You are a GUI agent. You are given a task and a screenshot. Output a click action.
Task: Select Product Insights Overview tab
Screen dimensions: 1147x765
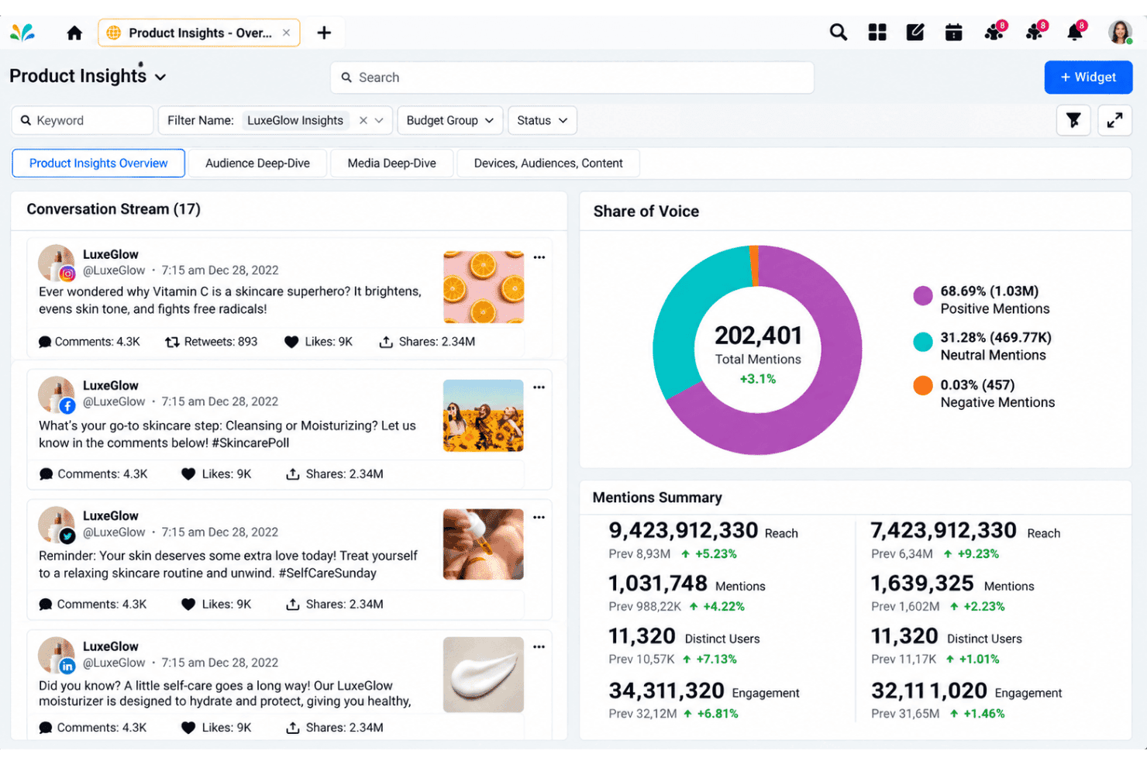98,163
